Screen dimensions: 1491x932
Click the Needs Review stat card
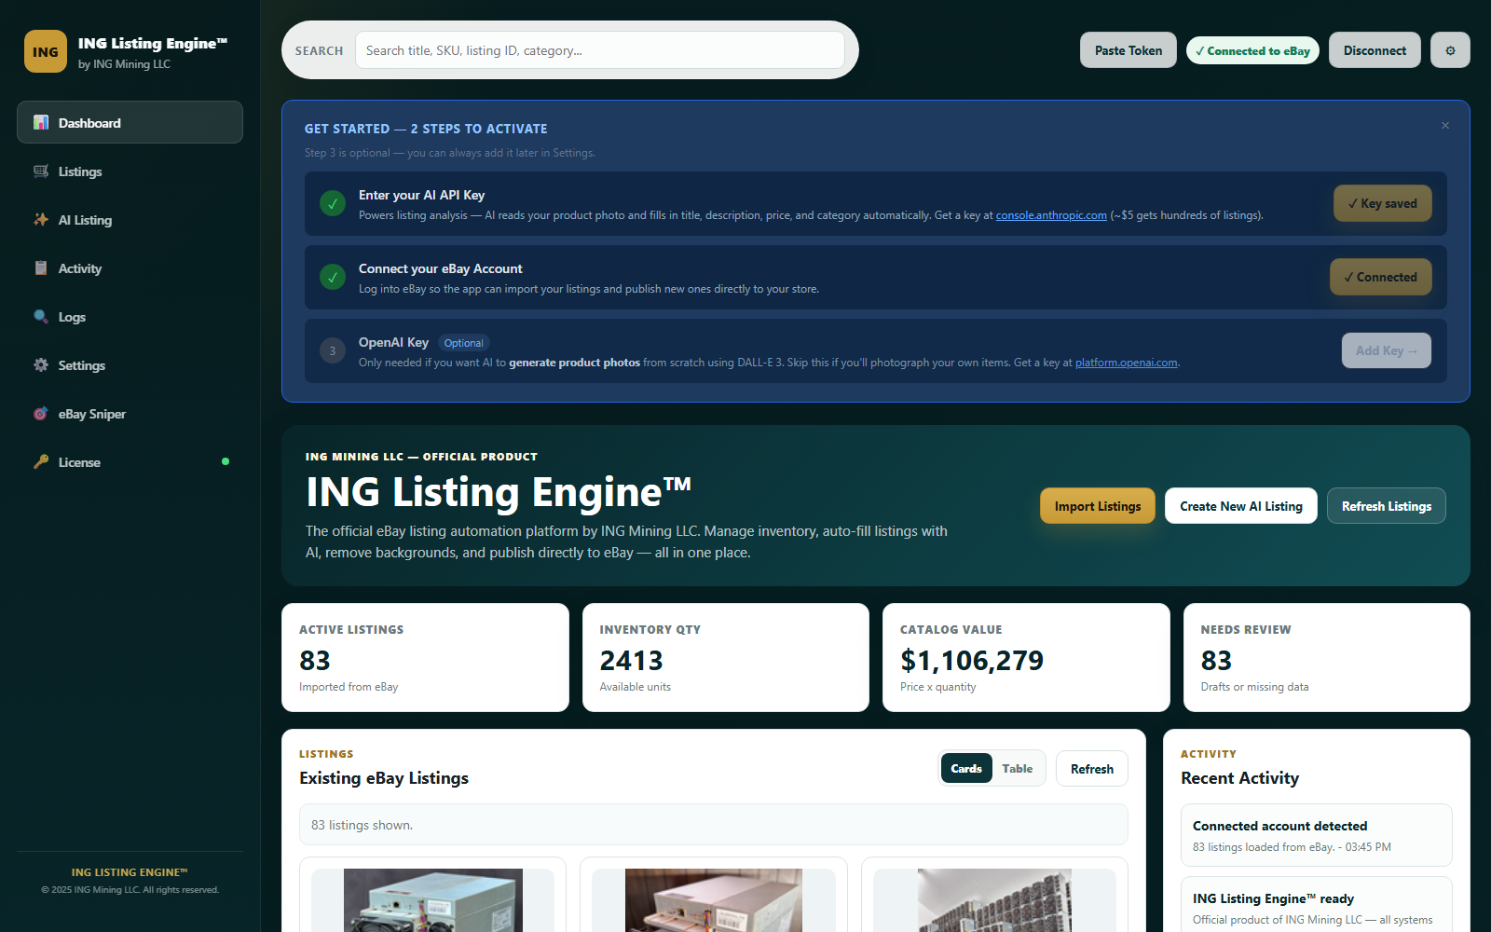pyautogui.click(x=1327, y=657)
